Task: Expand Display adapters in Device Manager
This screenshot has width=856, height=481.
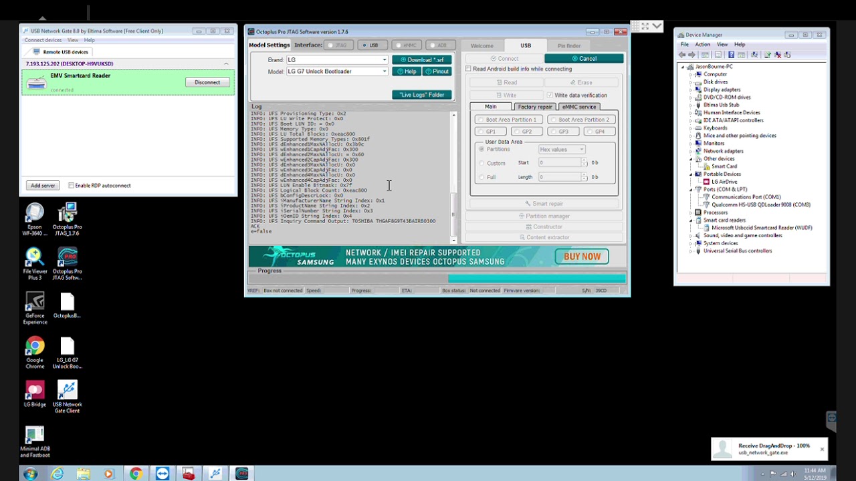Action: click(691, 90)
